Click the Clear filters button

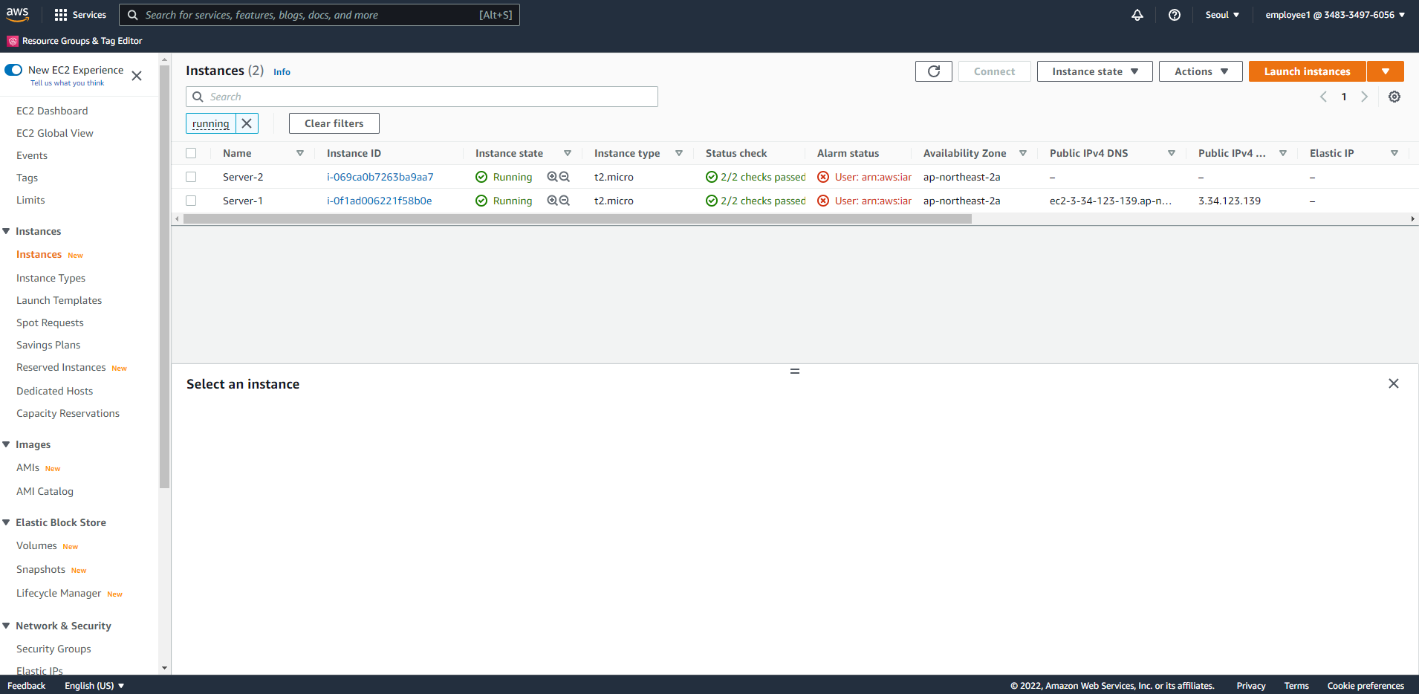[x=334, y=123]
